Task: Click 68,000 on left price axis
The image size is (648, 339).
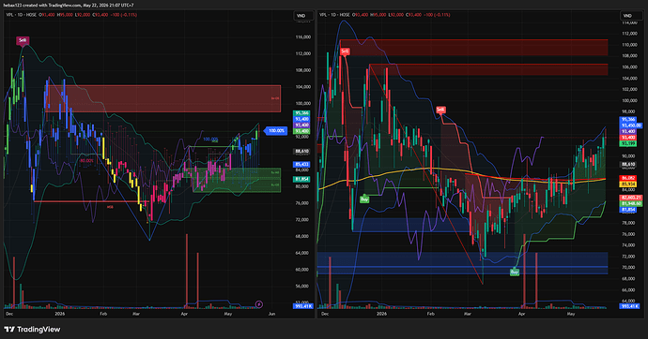Action: (303, 236)
